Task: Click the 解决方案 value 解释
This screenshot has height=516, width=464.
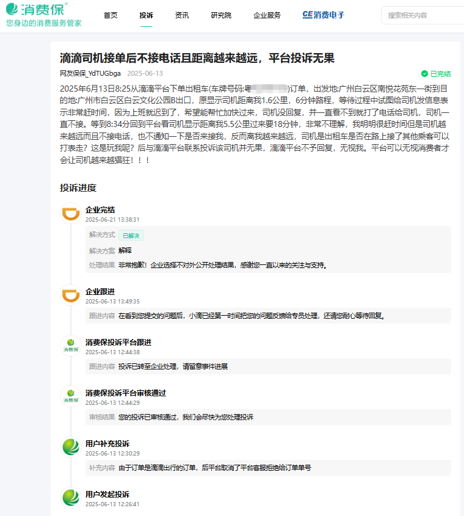Action: [x=125, y=250]
